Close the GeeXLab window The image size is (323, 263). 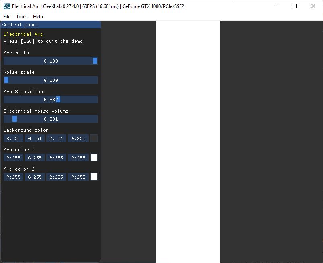click(x=313, y=6)
